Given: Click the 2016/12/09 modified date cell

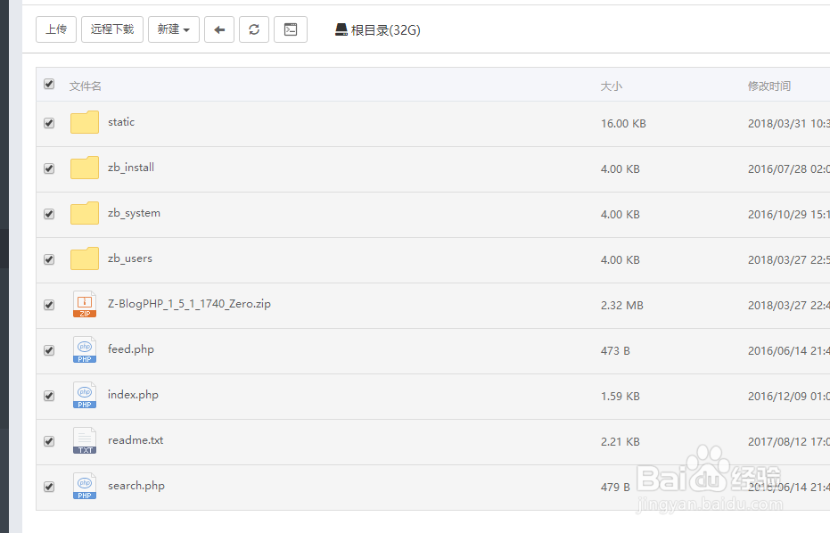Looking at the screenshot, I should pos(789,397).
